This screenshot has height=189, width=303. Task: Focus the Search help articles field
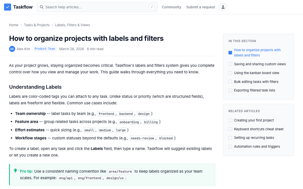point(97,7)
